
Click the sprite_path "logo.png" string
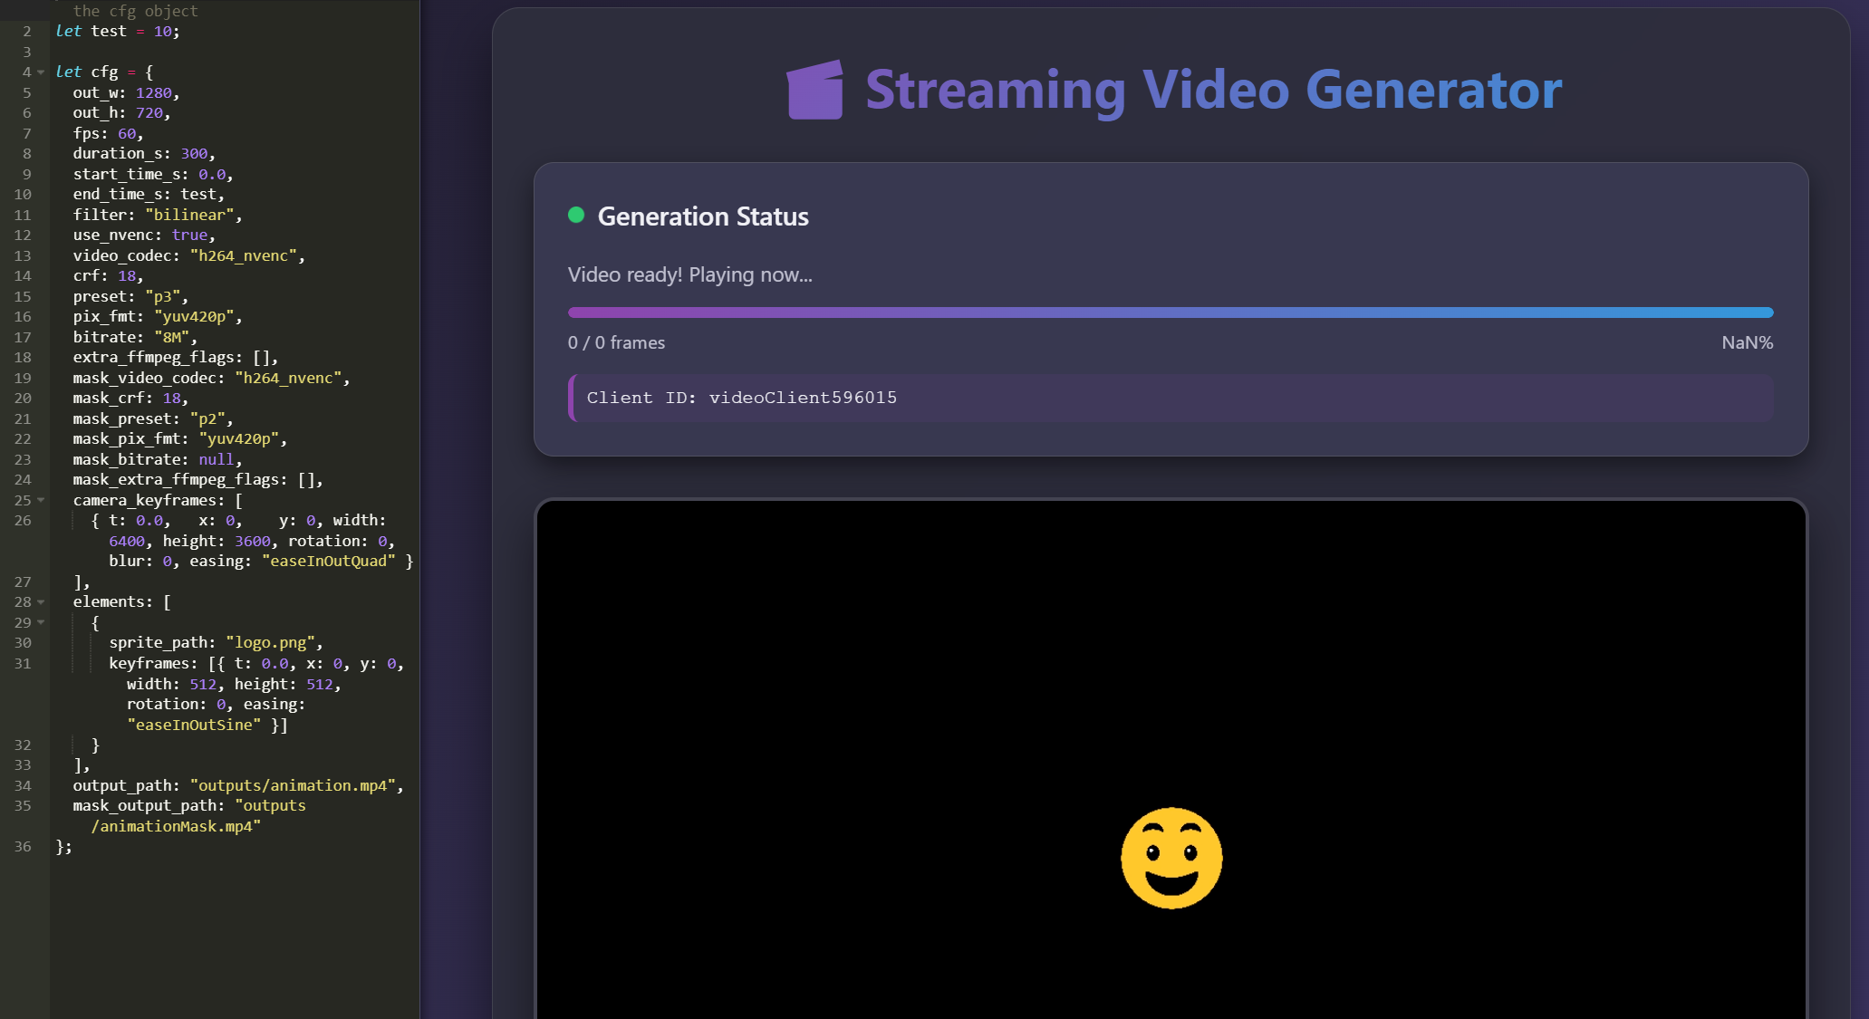[271, 642]
